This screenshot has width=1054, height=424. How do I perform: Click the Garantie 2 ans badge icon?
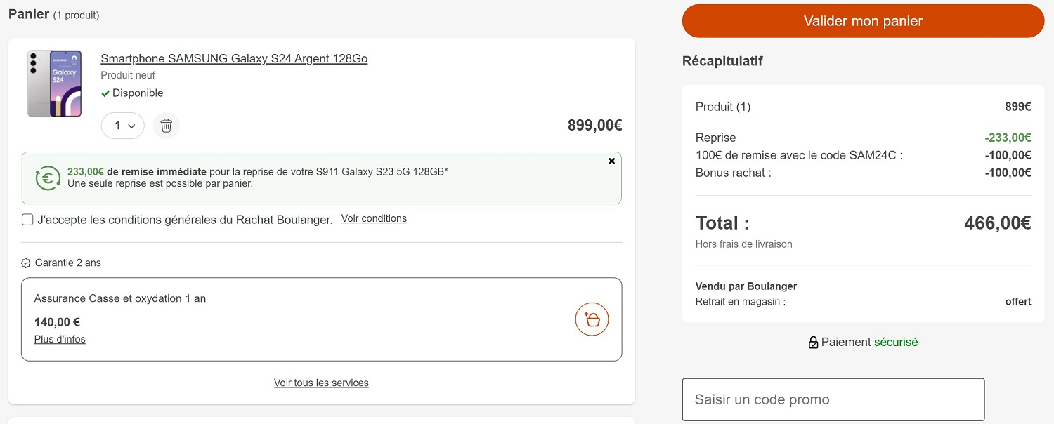(x=26, y=263)
